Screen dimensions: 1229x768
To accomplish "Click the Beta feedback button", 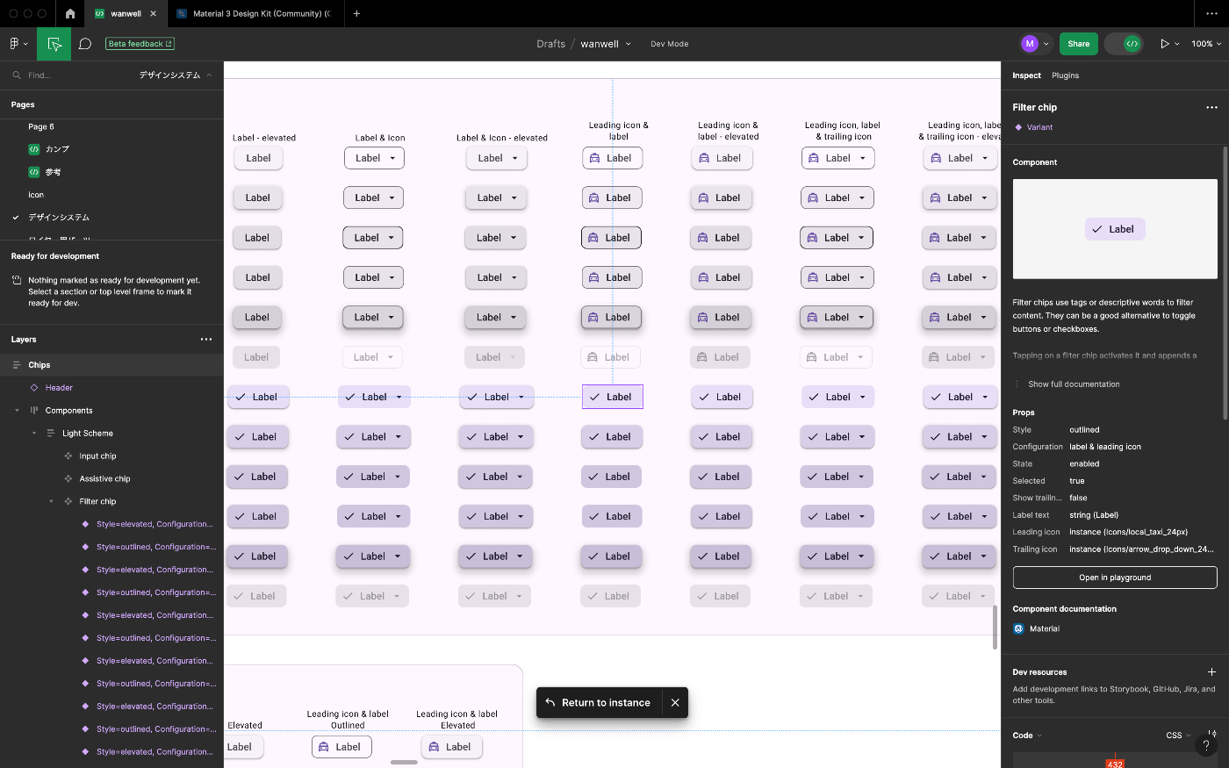I will coord(140,44).
